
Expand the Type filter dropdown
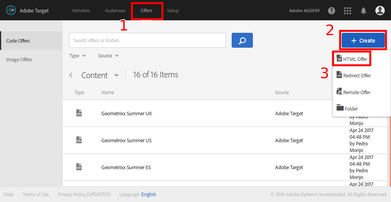(x=77, y=56)
